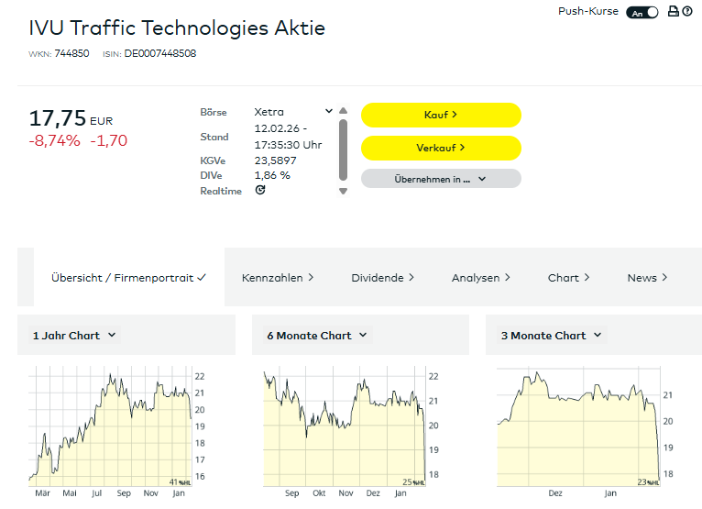Viewport: 702px width, 509px height.
Task: Select the Übersicht / Firmenportrait tab
Action: [x=129, y=277]
